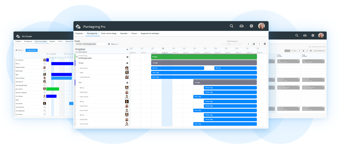Click Vis uge button in the calendar window
The width and height of the screenshot is (341, 158).
[x=287, y=51]
